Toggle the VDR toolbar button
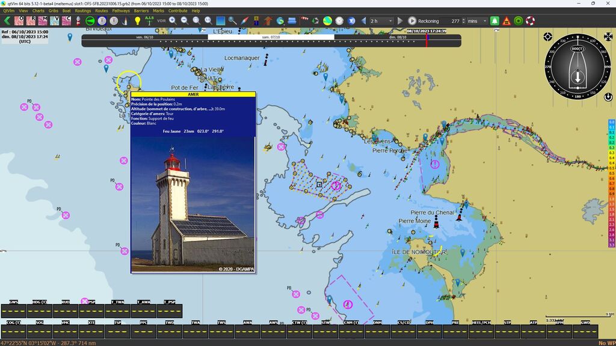616x346 pixels. (161, 21)
